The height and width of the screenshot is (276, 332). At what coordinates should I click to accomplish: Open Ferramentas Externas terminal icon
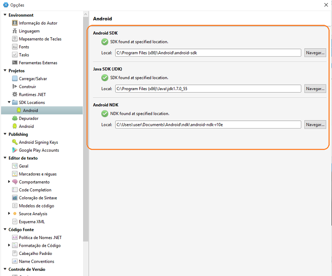tap(15, 63)
